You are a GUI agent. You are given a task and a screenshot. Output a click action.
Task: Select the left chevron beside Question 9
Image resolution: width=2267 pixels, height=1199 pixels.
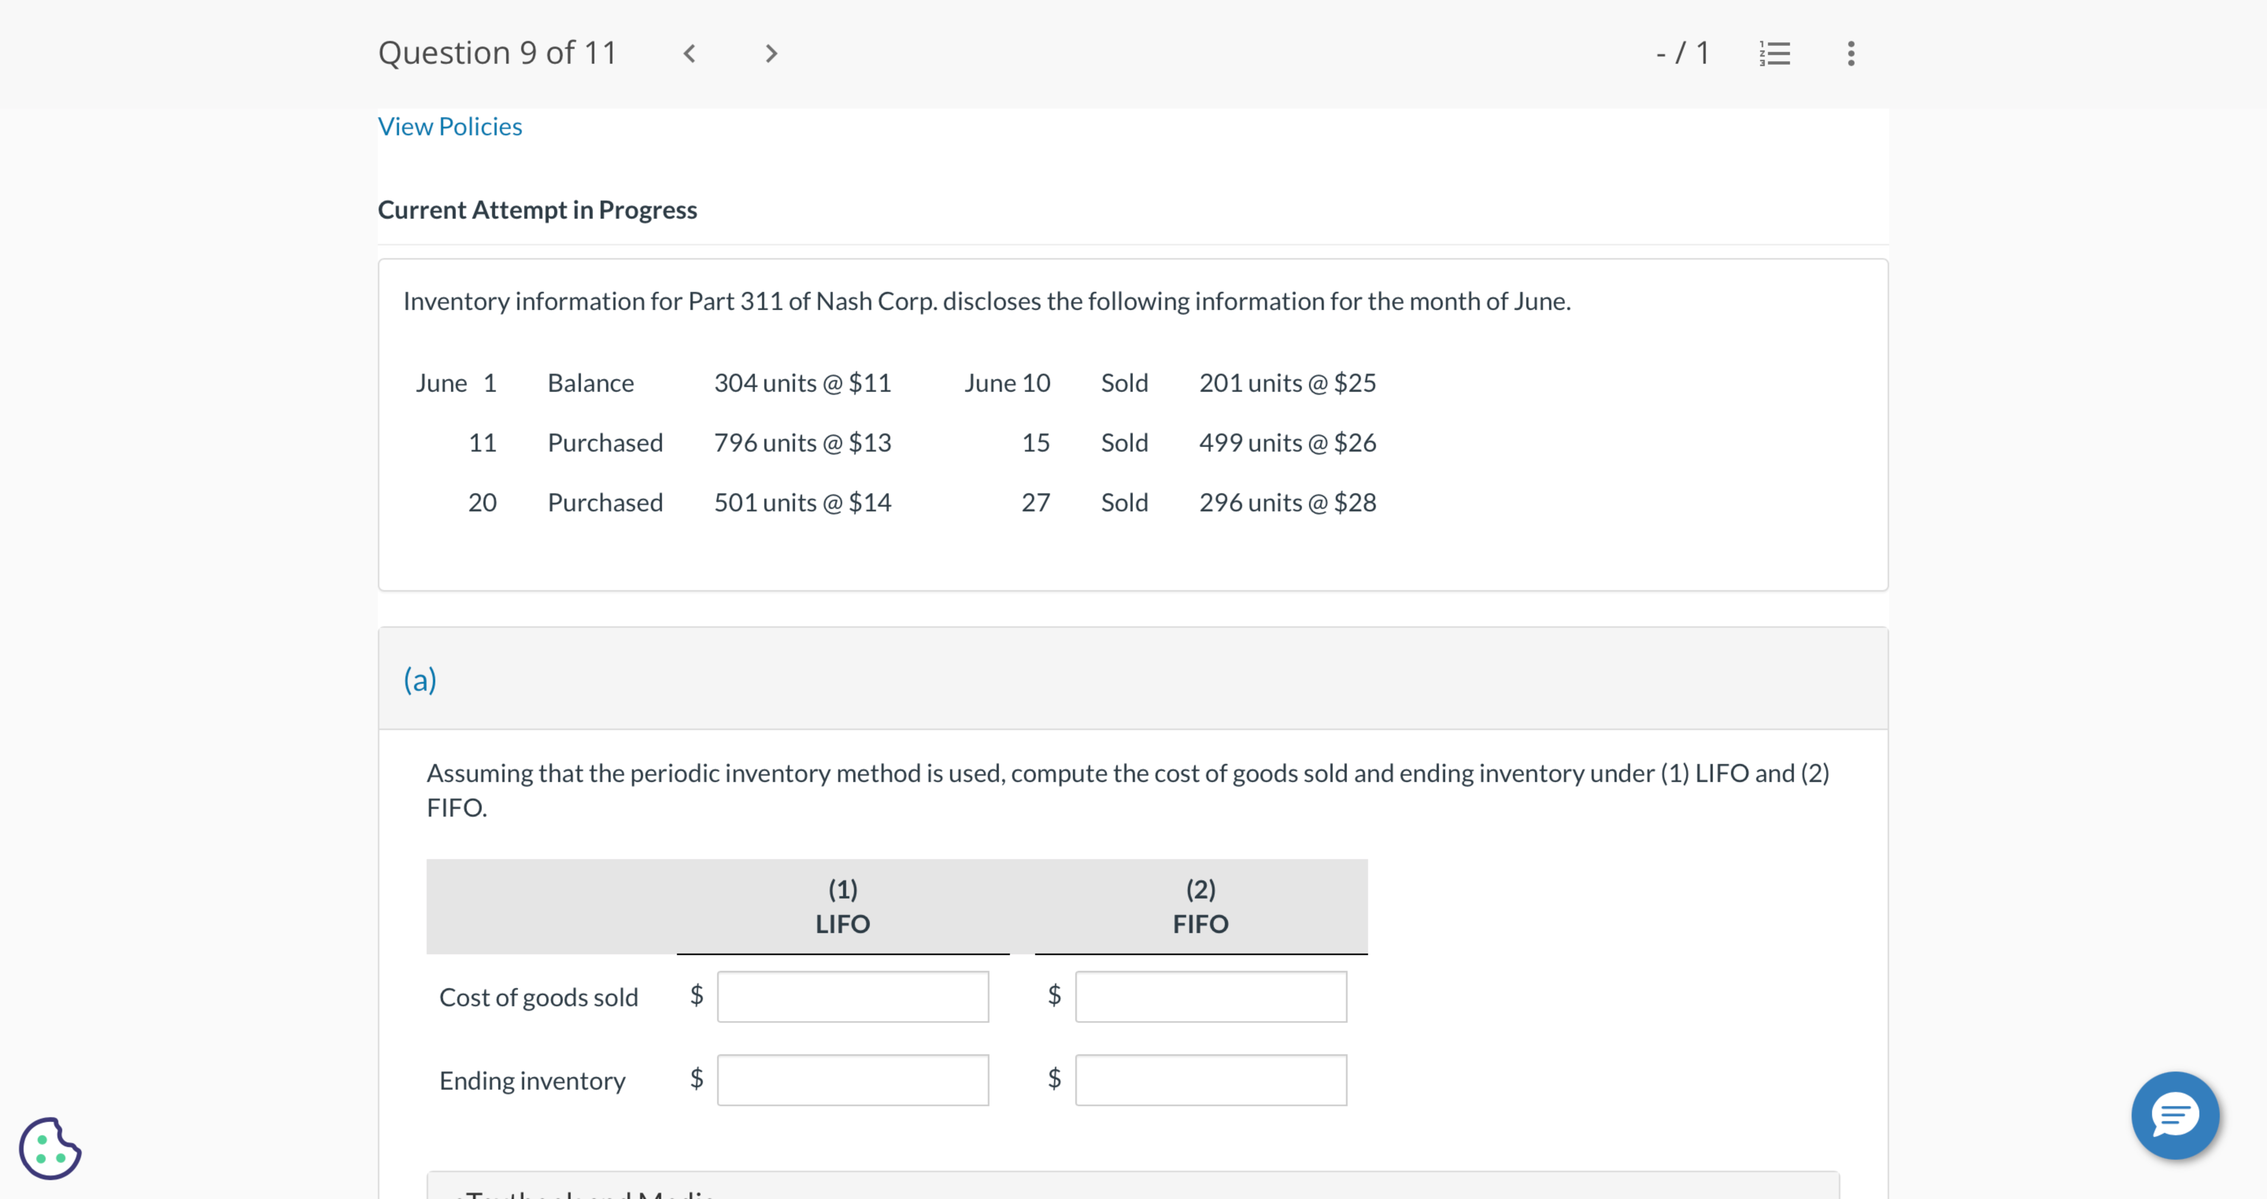pyautogui.click(x=689, y=53)
